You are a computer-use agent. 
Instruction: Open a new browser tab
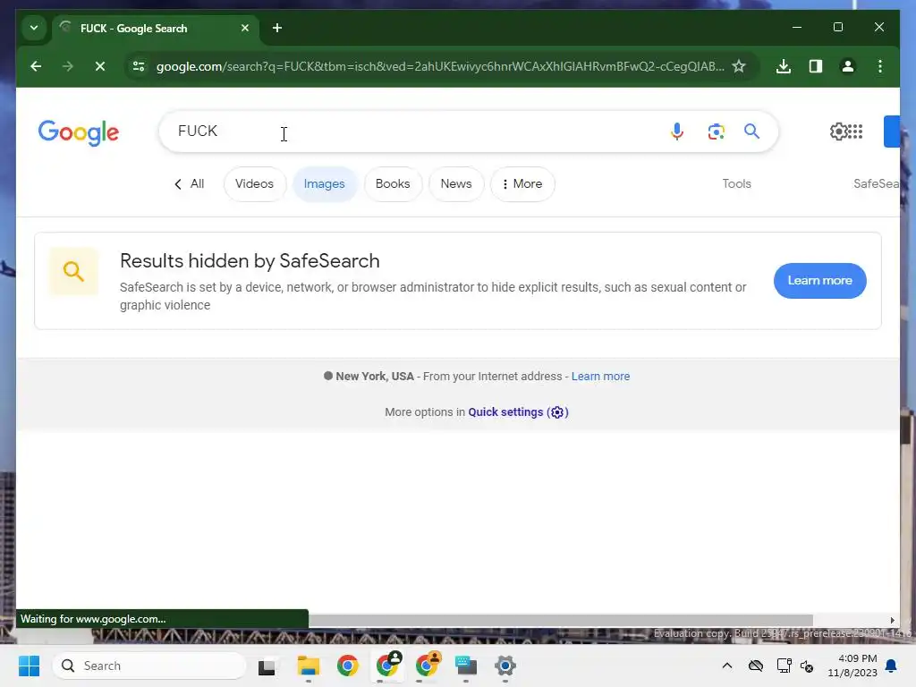(x=277, y=28)
